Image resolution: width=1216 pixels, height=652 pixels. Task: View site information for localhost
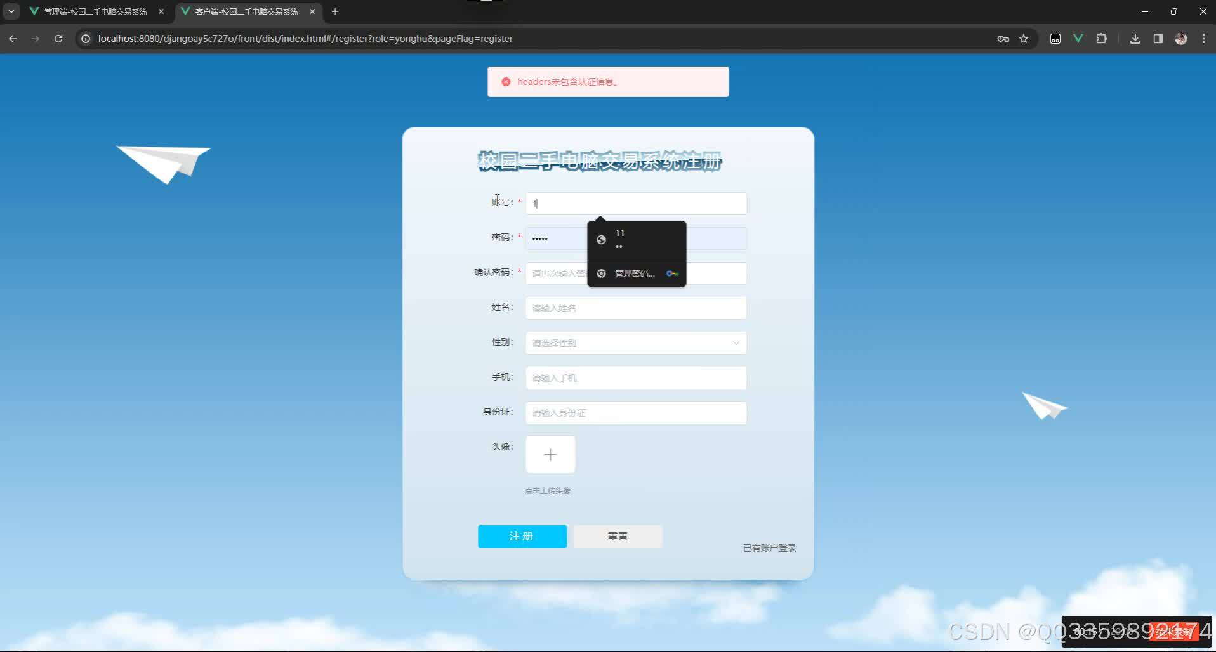[86, 39]
